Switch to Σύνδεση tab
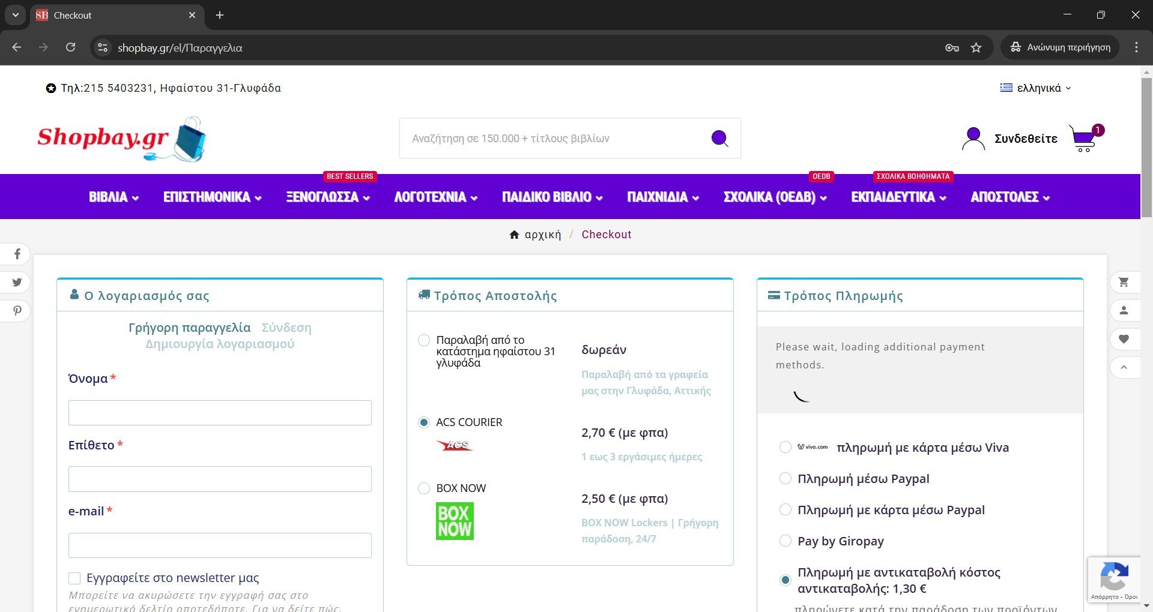 tap(286, 328)
